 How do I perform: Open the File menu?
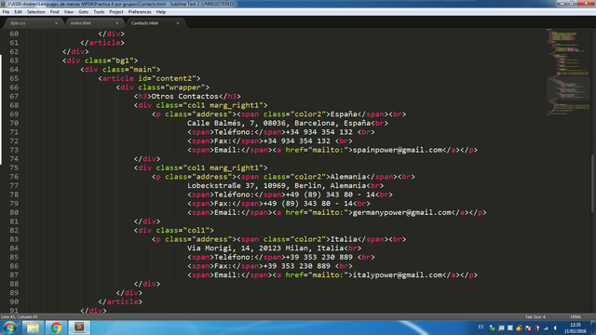[6, 12]
